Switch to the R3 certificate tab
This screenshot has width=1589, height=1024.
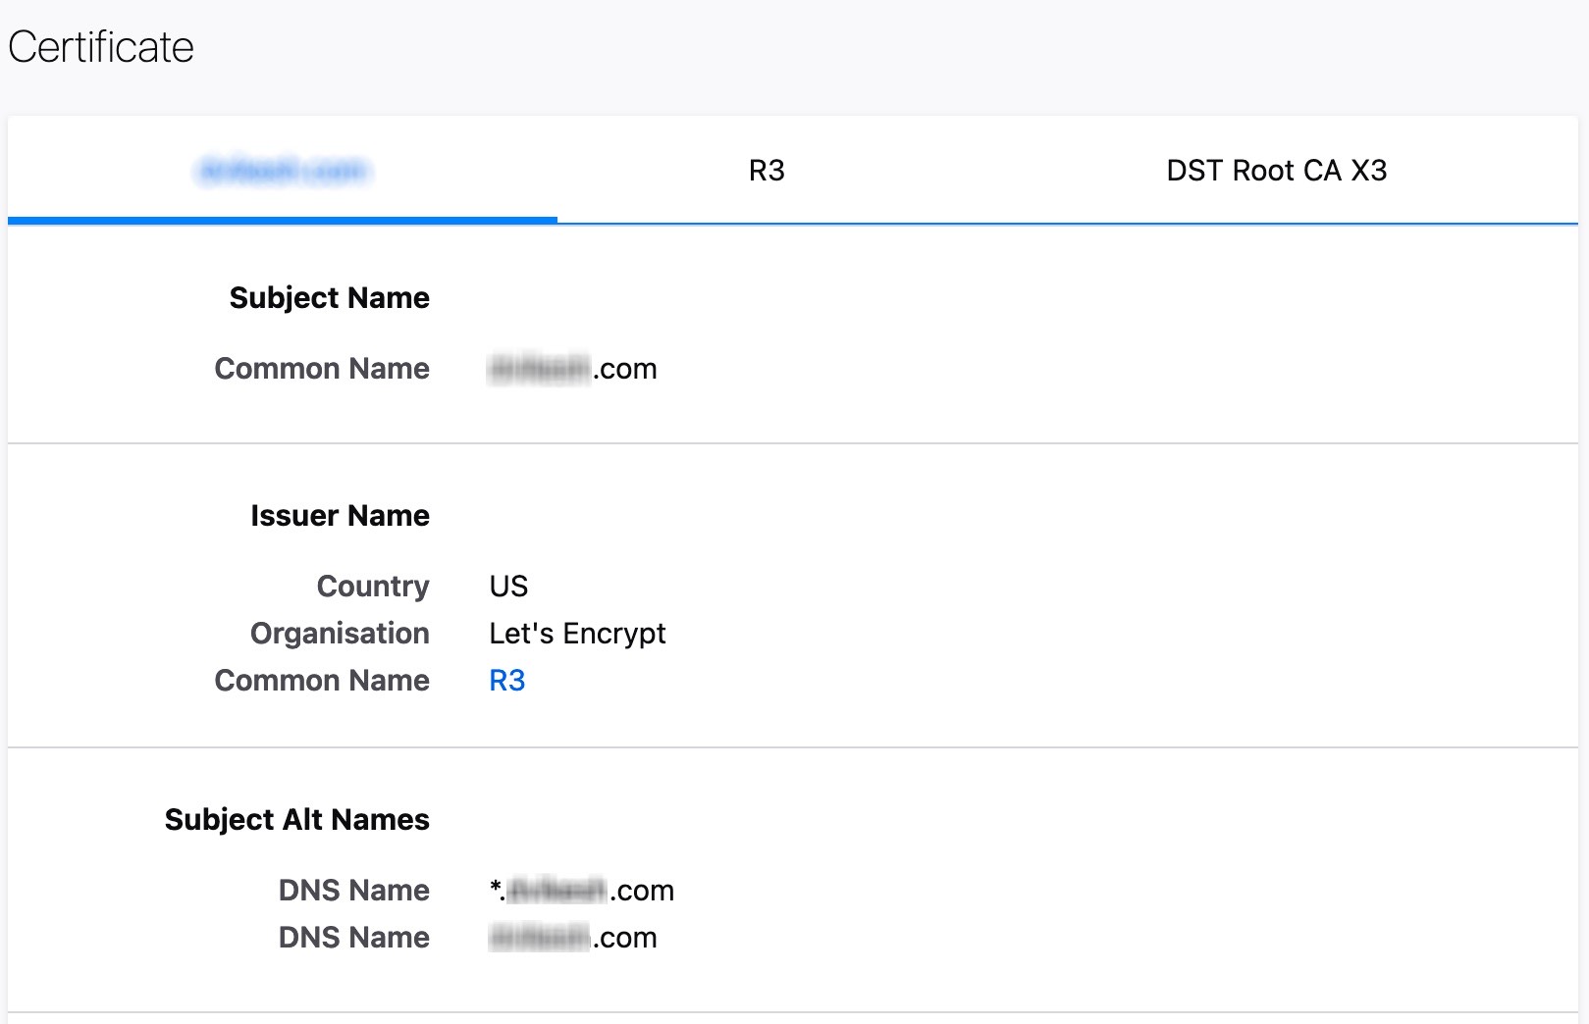click(767, 171)
